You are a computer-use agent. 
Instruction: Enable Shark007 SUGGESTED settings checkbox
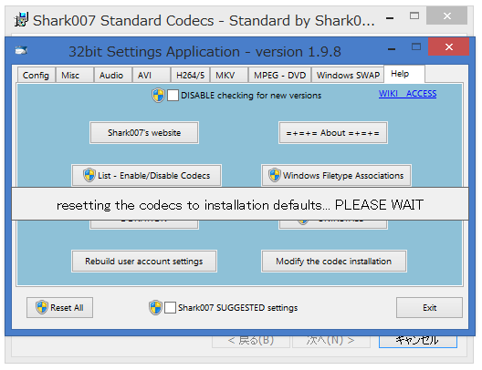(x=170, y=307)
